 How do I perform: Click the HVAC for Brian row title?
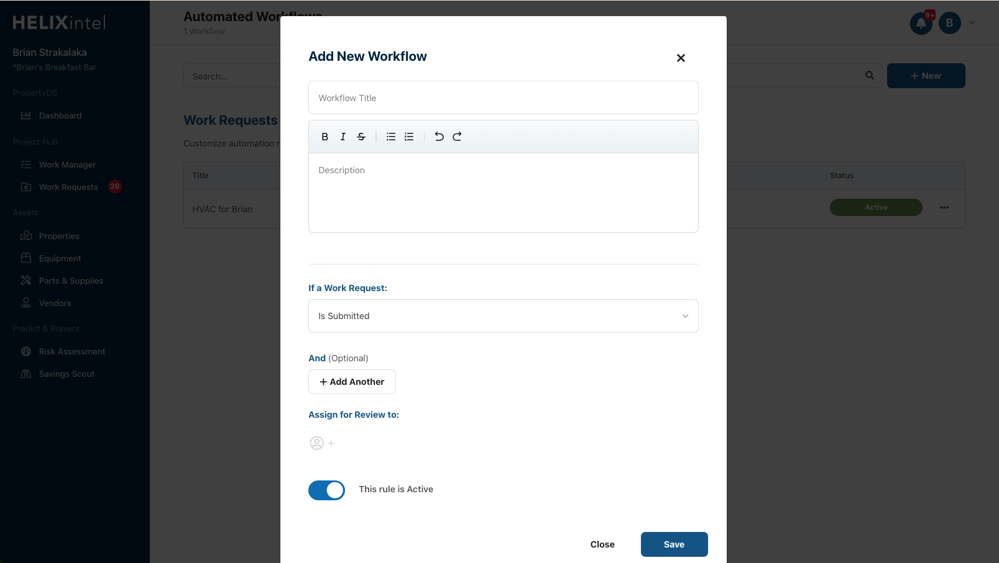(223, 209)
